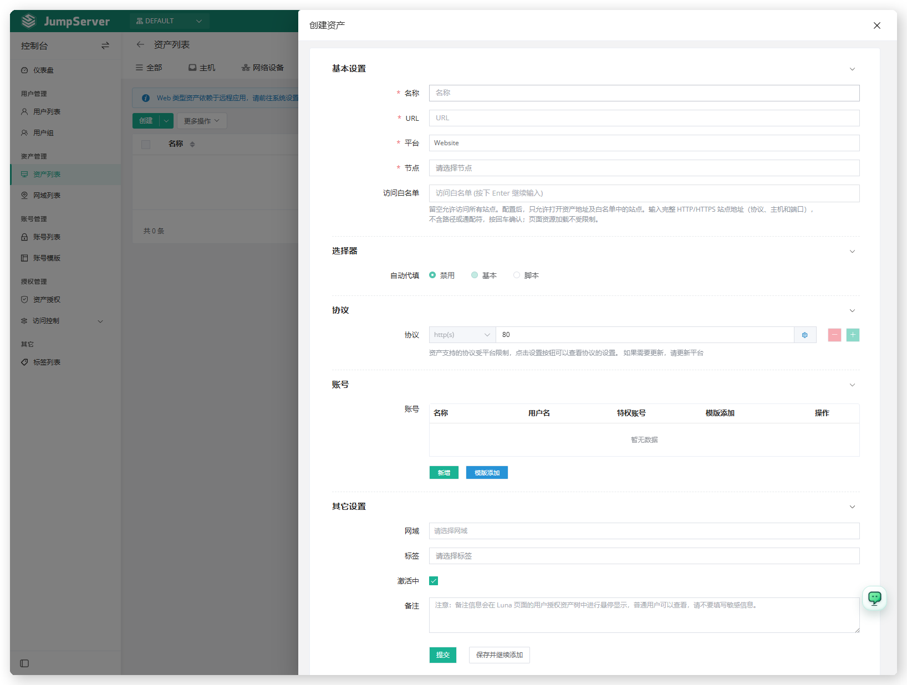Open the http(s) protocol dropdown

click(462, 335)
